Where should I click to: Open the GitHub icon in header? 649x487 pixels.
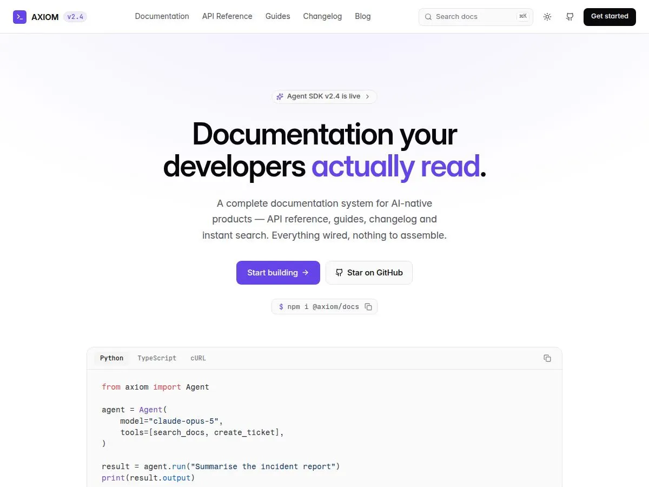click(570, 17)
